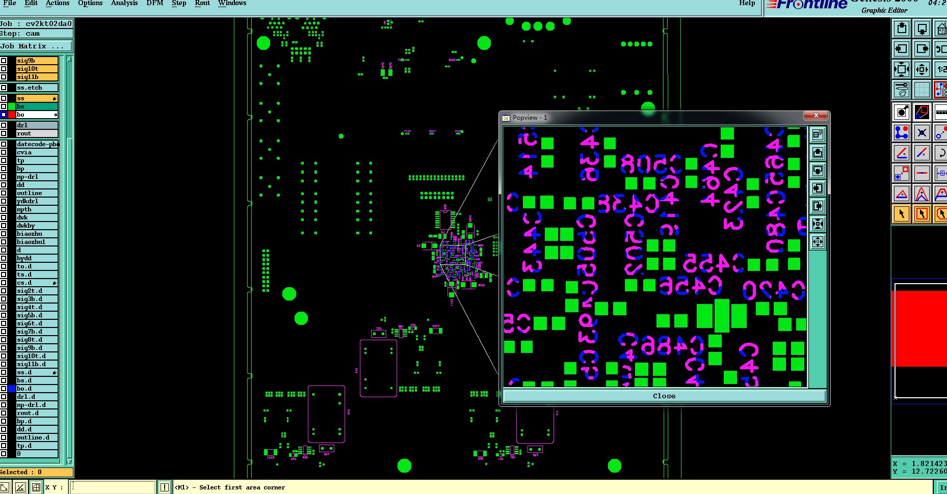947x494 pixels.
Task: Open the Rout menu
Action: coord(202,3)
